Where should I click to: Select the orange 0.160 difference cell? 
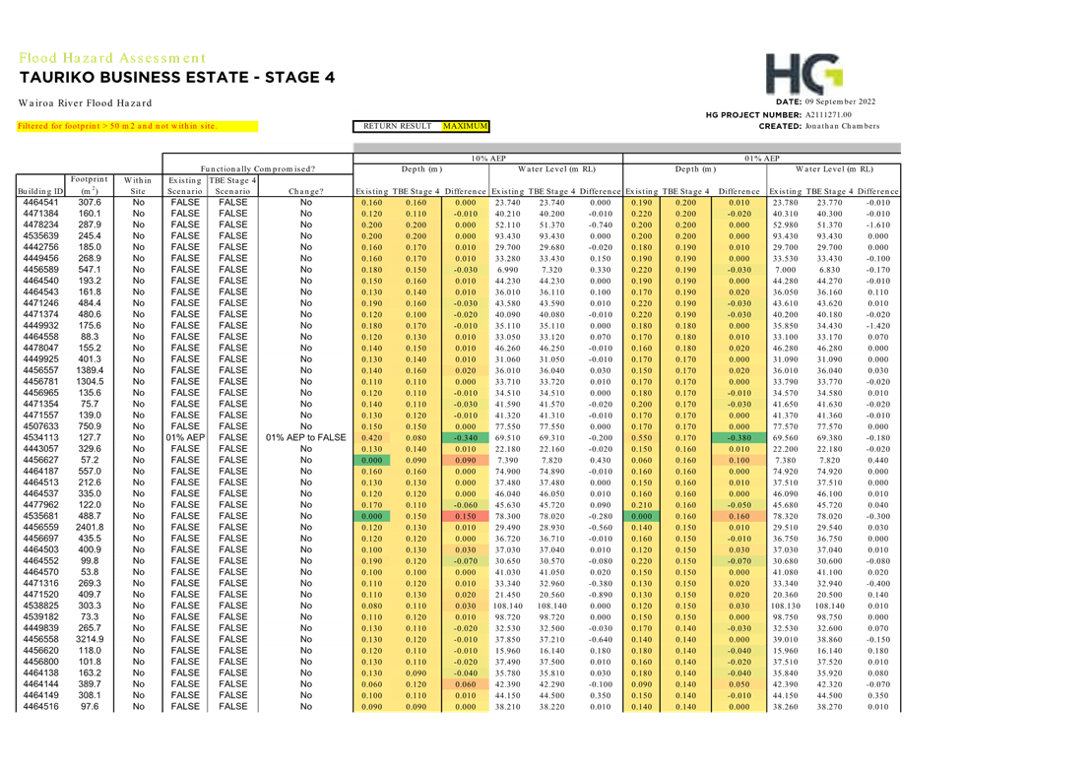pos(738,516)
